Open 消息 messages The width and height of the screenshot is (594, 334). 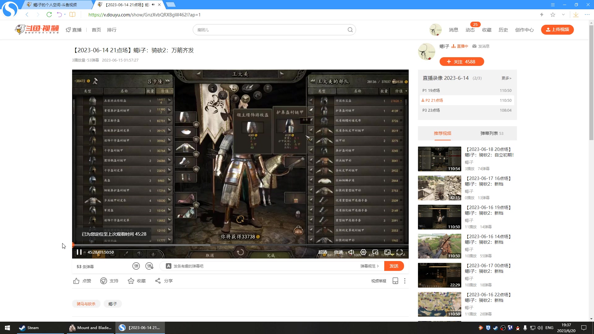tap(454, 30)
